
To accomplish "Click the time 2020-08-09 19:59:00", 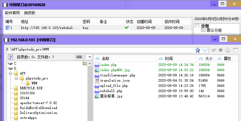I will click(x=176, y=91).
